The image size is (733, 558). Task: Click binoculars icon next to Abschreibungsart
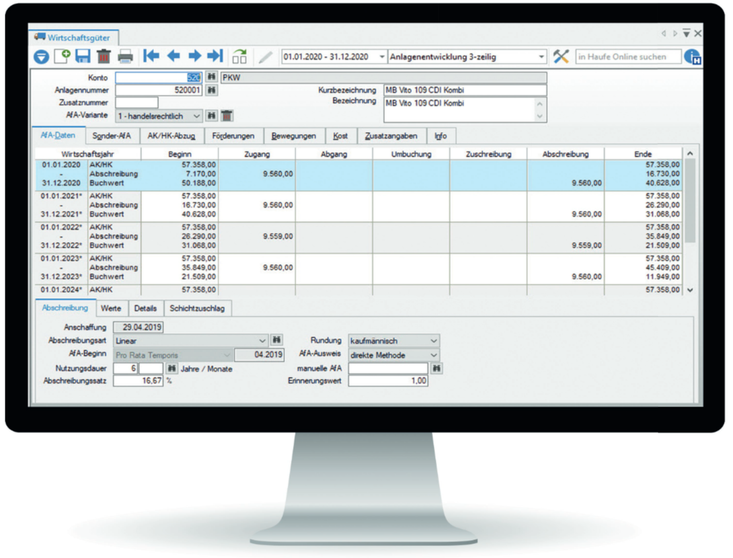tap(277, 340)
